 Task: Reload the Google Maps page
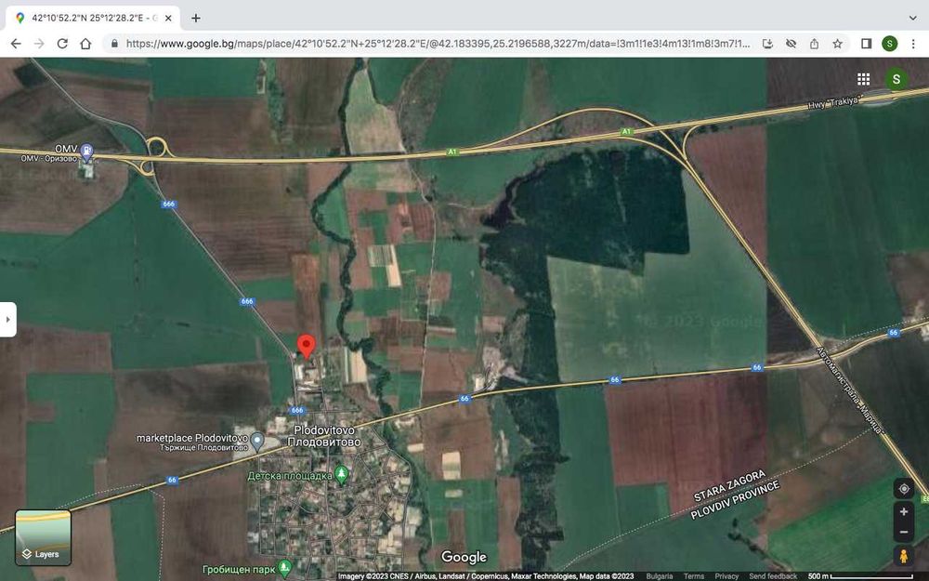62,44
